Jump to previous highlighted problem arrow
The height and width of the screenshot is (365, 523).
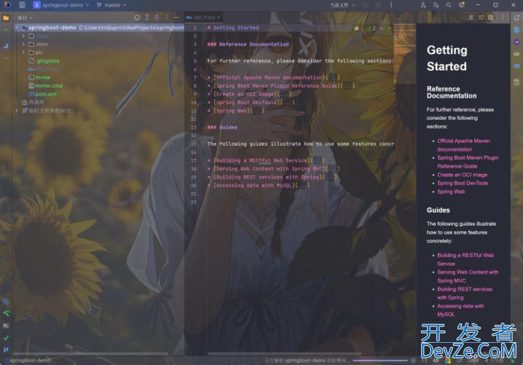(x=381, y=28)
